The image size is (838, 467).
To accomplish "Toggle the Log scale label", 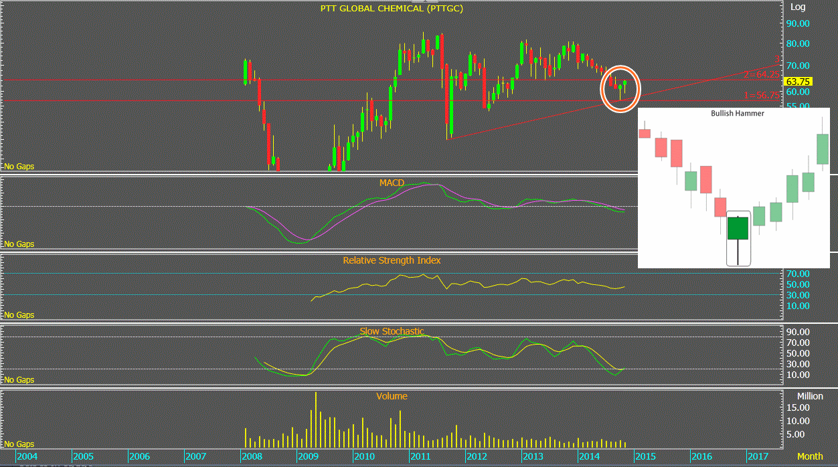I will [799, 7].
